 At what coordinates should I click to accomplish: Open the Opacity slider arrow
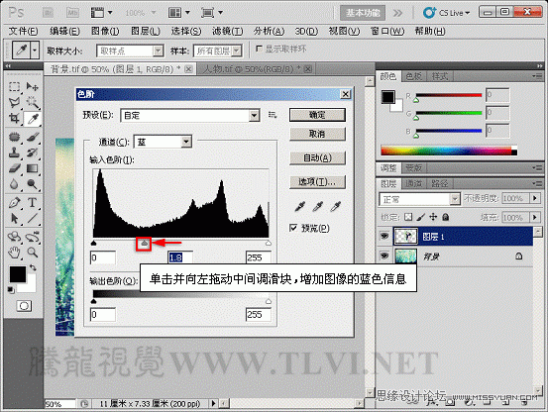pos(535,198)
